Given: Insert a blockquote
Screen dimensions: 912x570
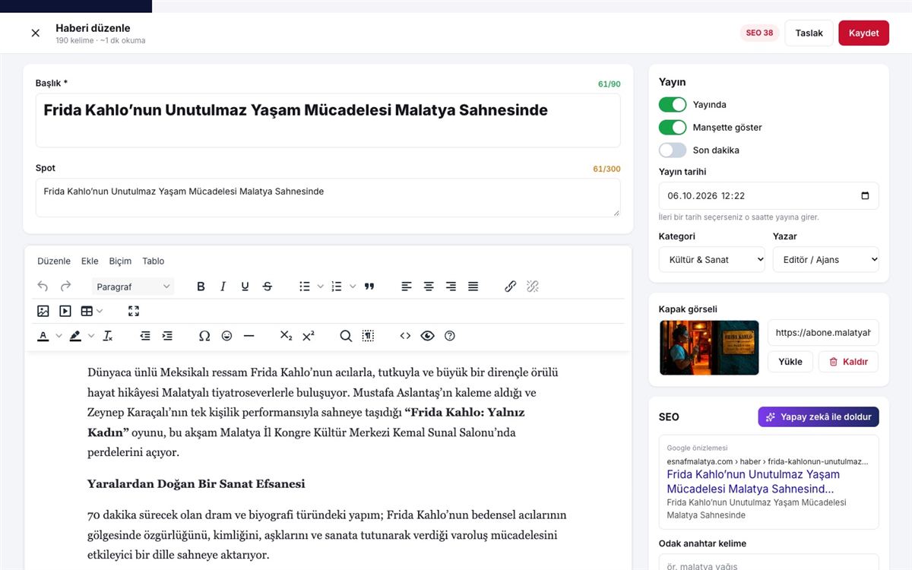Looking at the screenshot, I should pos(369,287).
